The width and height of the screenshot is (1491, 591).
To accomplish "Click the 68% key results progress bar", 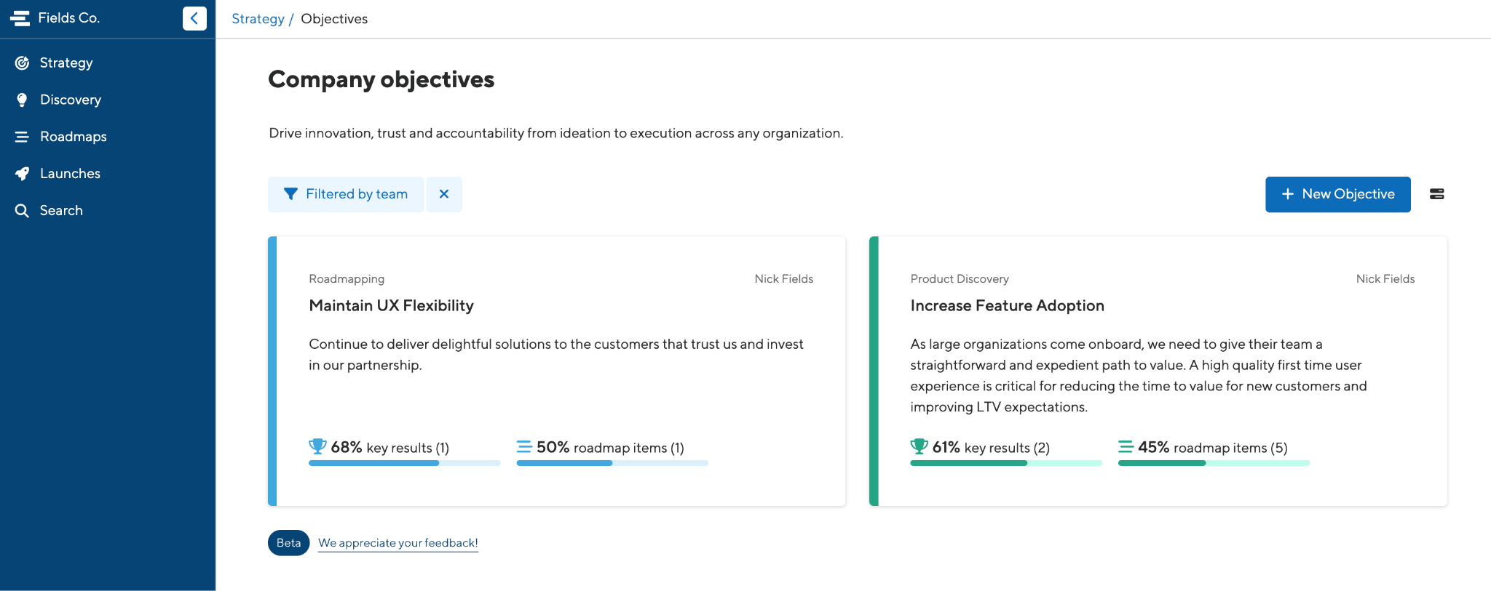I will point(405,463).
